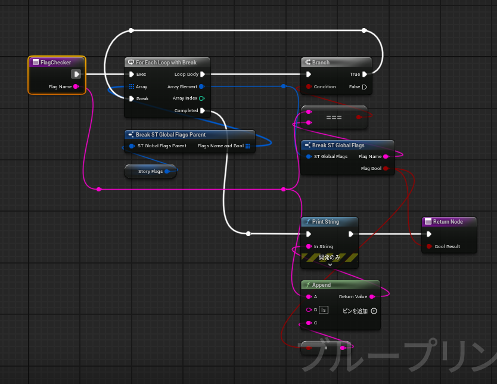
Task: Click the Flag Name pin on FlagChecker
Action: click(x=76, y=87)
